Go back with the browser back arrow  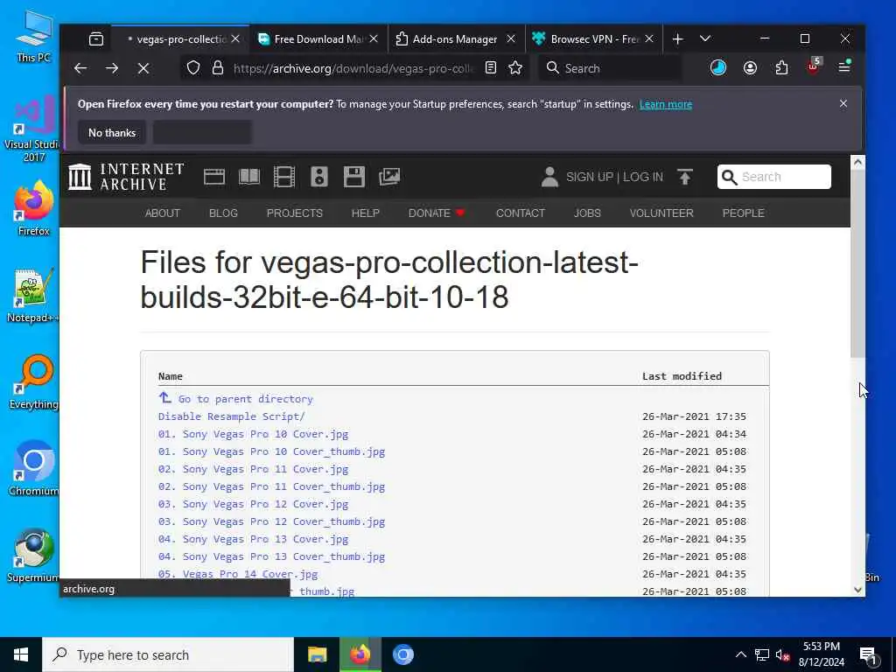[x=80, y=68]
